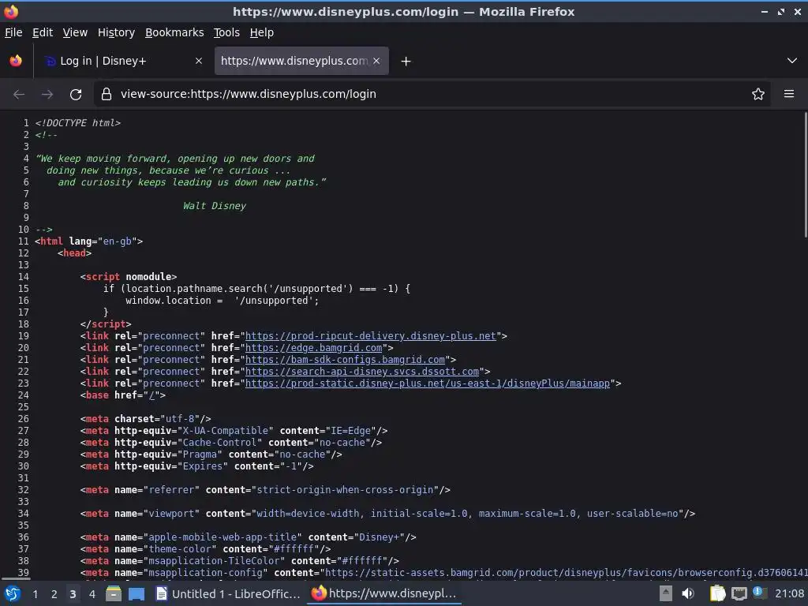Close the Log in | Disney+ tab

(x=198, y=61)
